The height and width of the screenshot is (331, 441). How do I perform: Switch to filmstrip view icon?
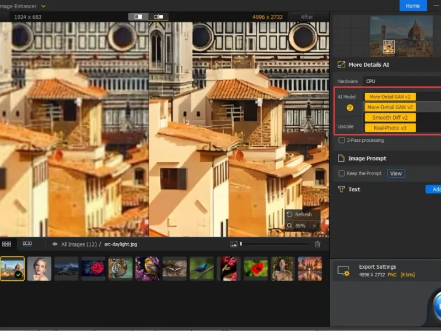coord(27,243)
